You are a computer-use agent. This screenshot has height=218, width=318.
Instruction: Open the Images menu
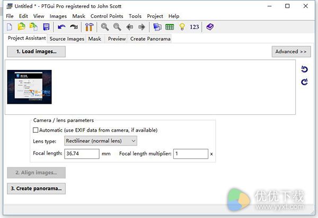coord(58,16)
